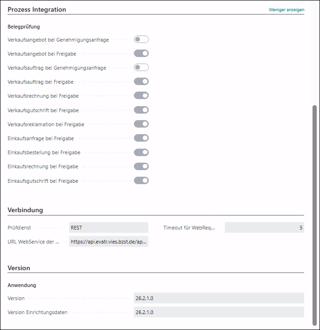This screenshot has width=320, height=330.
Task: Collapse the Version section heading
Action: pos(19,268)
